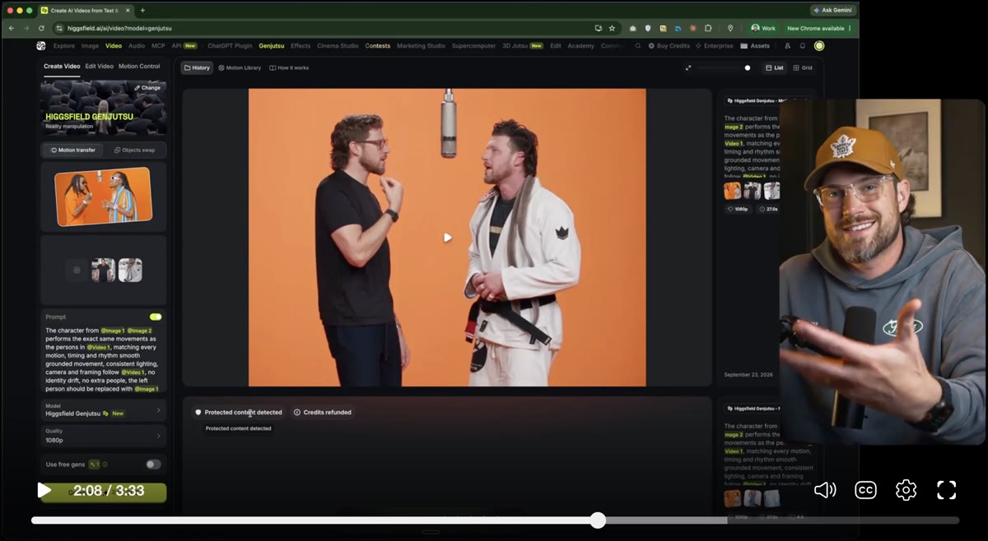Click the shield icon on Protected content detected
Screen dimensions: 988x541
(198, 412)
